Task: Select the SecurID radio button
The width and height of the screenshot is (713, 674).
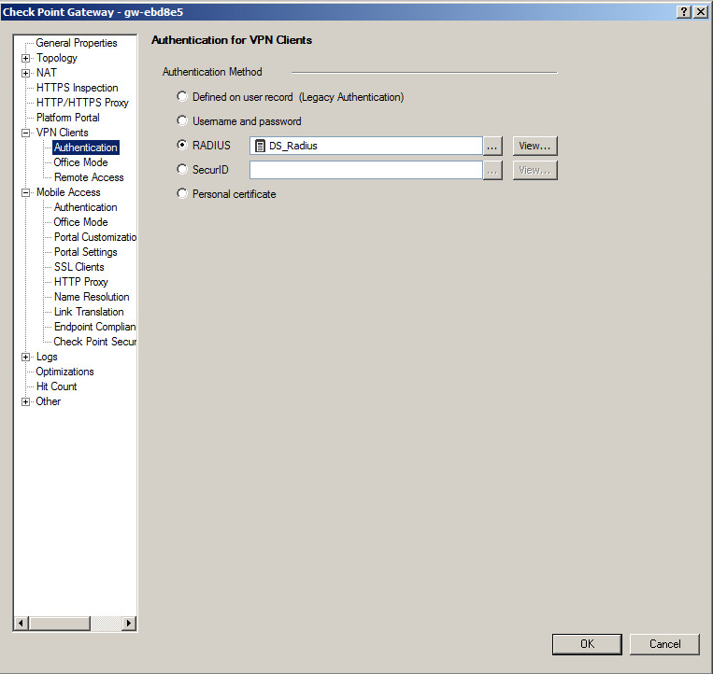Action: point(182,169)
